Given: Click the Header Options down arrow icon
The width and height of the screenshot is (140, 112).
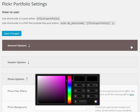Looking at the screenshot, I should tap(29, 62).
